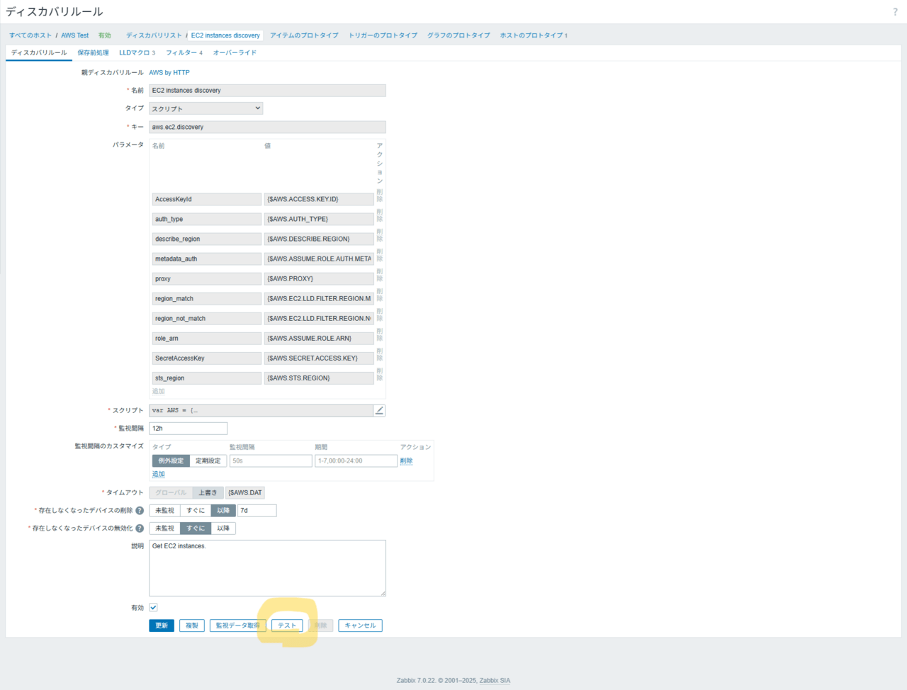Screen dimensions: 907x690
Task: Select 例外設定 interval type
Action: pyautogui.click(x=171, y=460)
